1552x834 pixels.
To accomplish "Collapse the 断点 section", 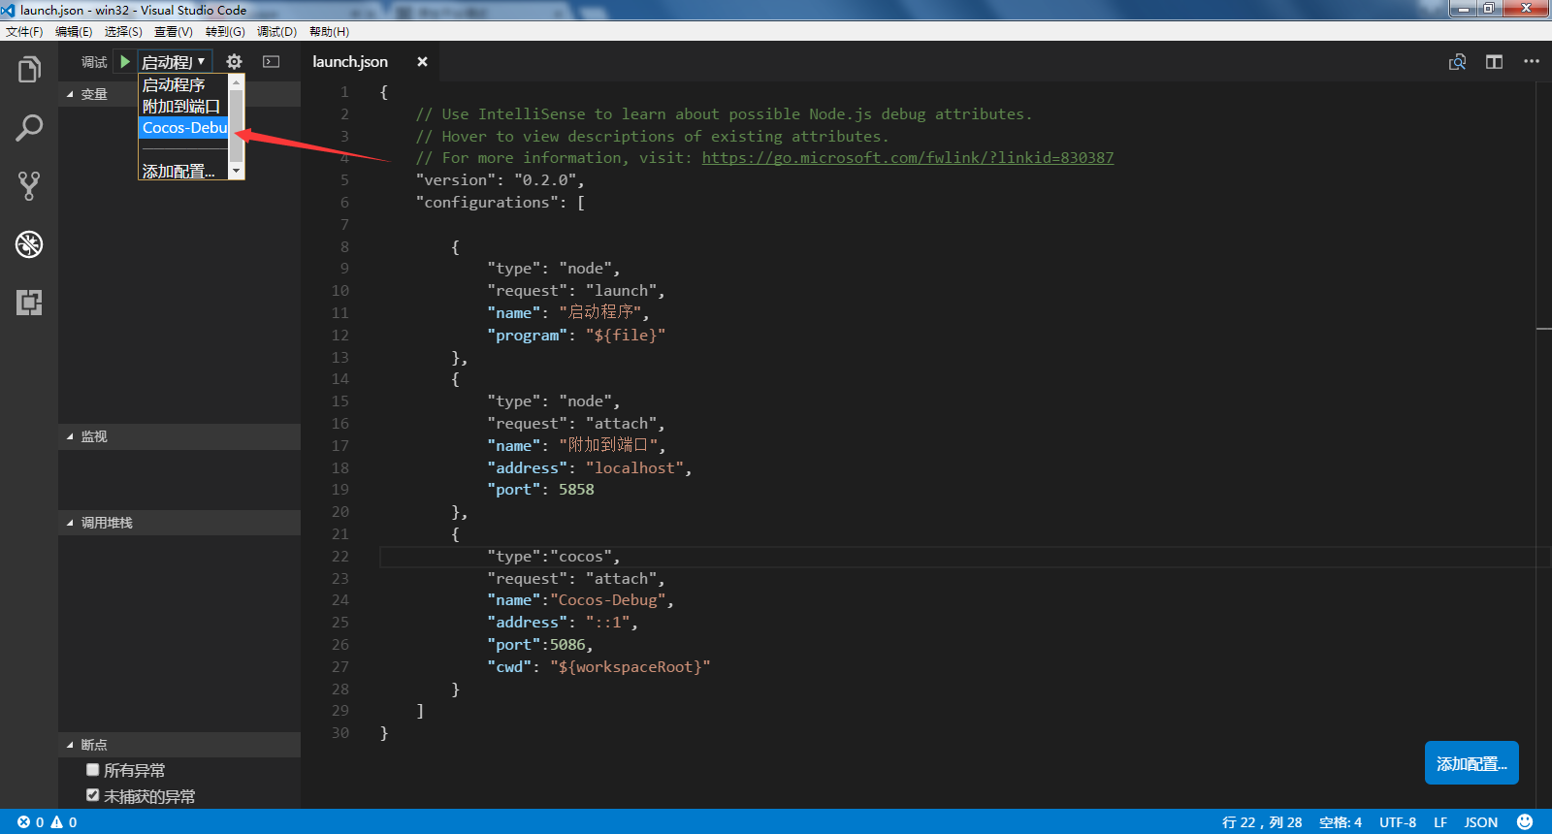I will pyautogui.click(x=179, y=745).
